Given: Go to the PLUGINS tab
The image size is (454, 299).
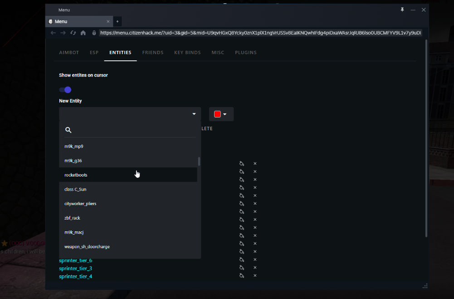Looking at the screenshot, I should click(x=245, y=53).
